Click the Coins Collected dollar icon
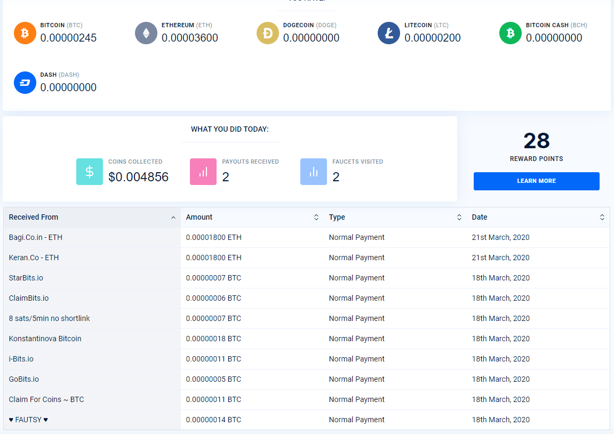 90,172
